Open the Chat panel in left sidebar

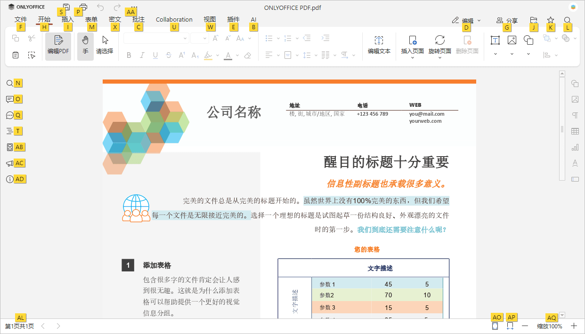9,115
